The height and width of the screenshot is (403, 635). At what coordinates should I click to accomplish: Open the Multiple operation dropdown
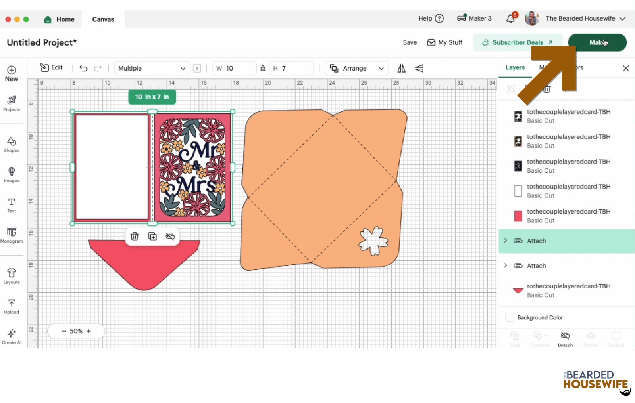pyautogui.click(x=152, y=68)
